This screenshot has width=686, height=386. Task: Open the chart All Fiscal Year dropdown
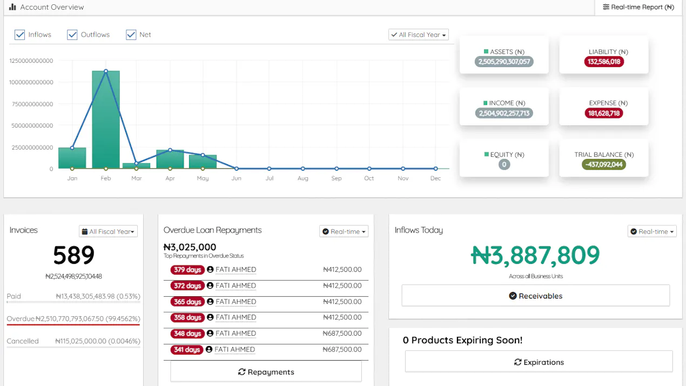click(419, 35)
